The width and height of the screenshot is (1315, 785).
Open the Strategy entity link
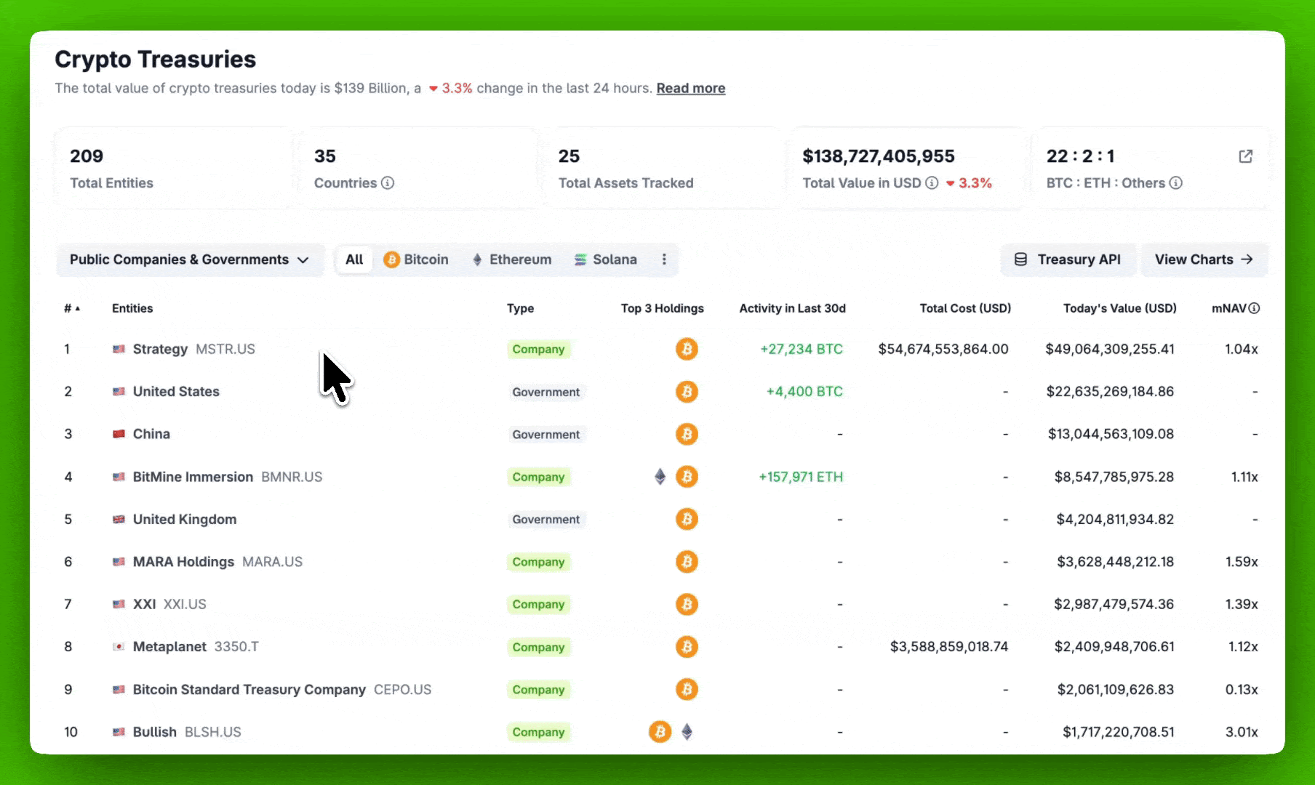tap(160, 349)
